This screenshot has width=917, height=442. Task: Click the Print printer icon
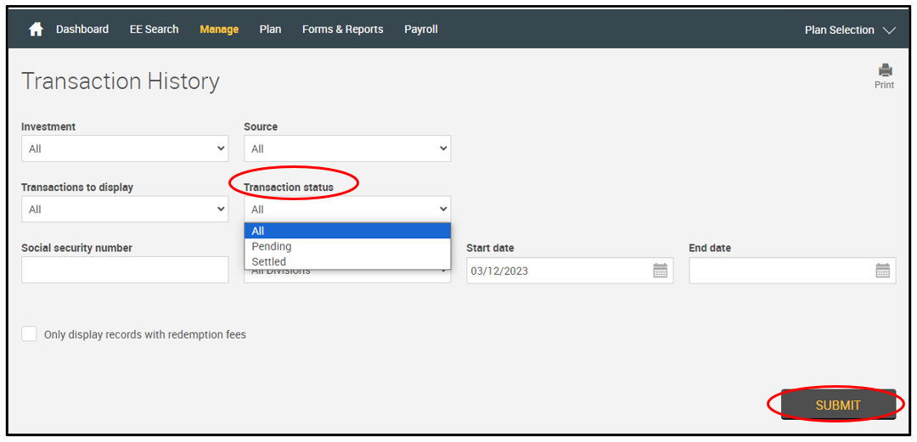click(885, 70)
